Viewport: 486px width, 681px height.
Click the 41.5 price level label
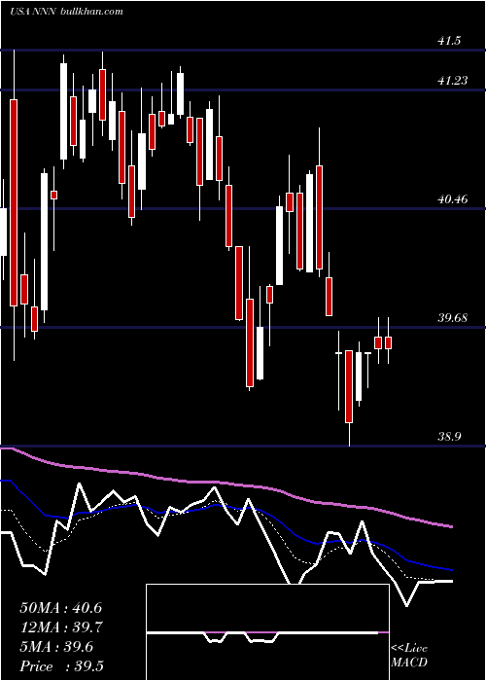(x=449, y=41)
